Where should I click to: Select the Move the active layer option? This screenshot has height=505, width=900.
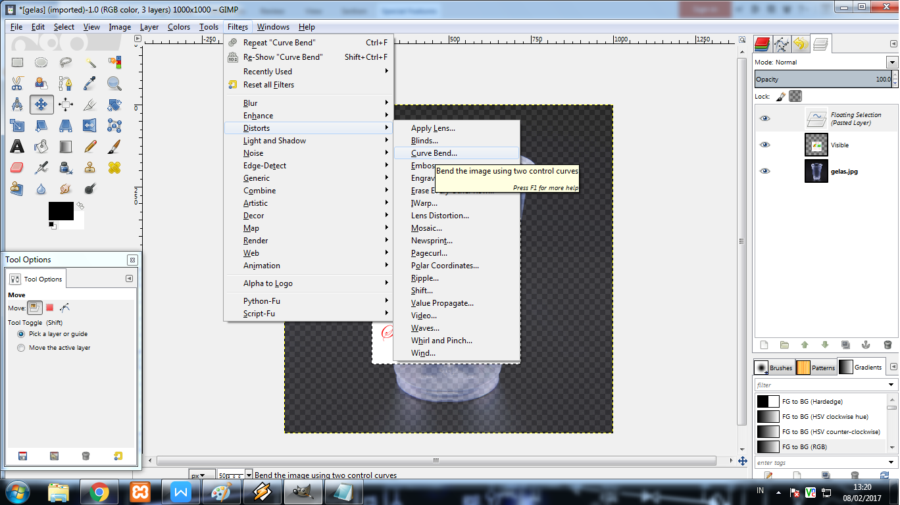pos(20,349)
